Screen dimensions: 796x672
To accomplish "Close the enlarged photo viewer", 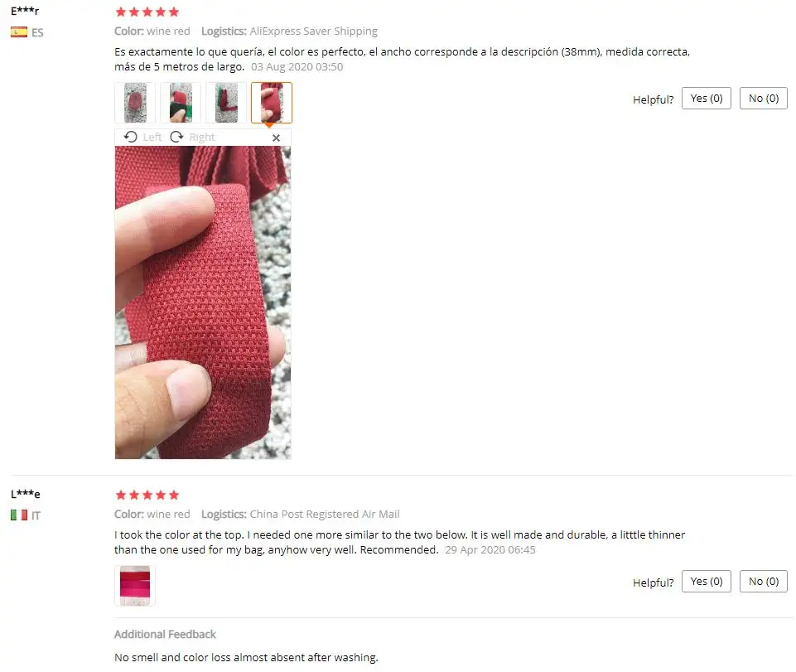I will [x=276, y=138].
